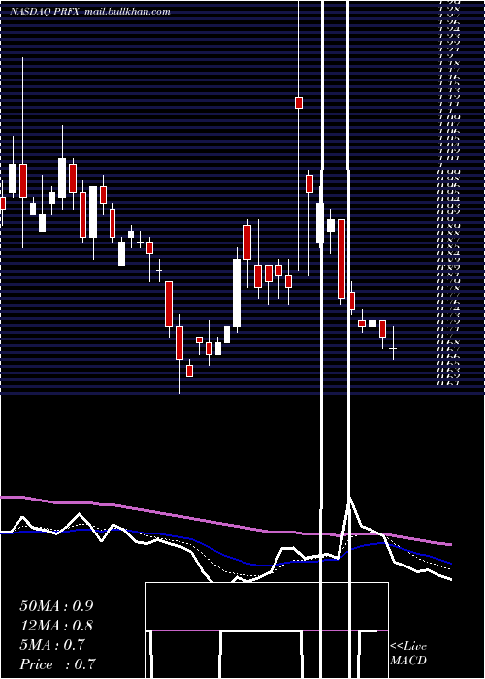Click the final doji candle on chart
Viewport: 485px width, 679px height.
click(393, 348)
